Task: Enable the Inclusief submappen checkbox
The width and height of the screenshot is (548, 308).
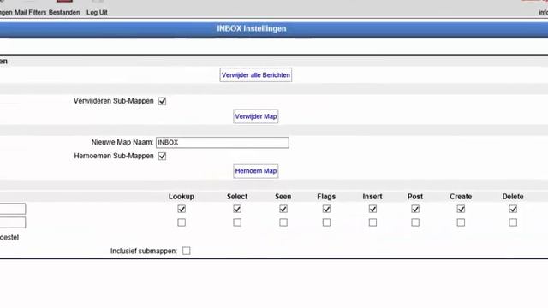Action: click(187, 251)
